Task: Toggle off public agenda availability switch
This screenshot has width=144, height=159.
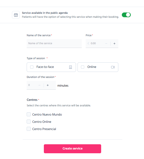Action: [126, 15]
